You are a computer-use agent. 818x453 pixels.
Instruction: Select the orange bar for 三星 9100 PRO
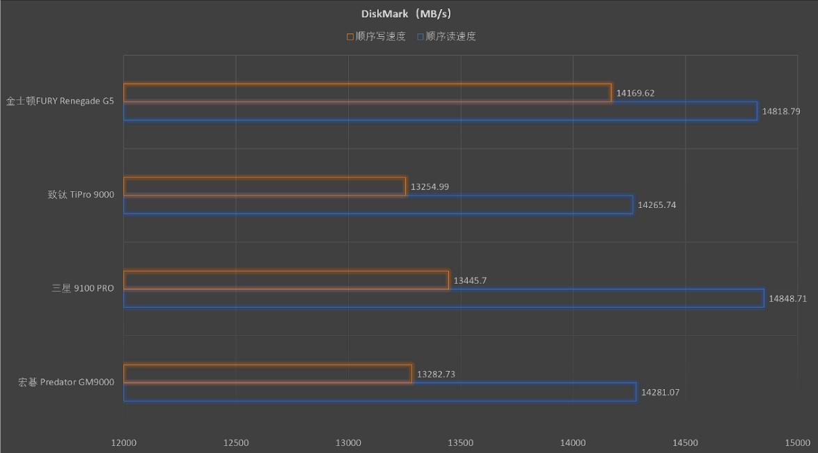pos(286,280)
